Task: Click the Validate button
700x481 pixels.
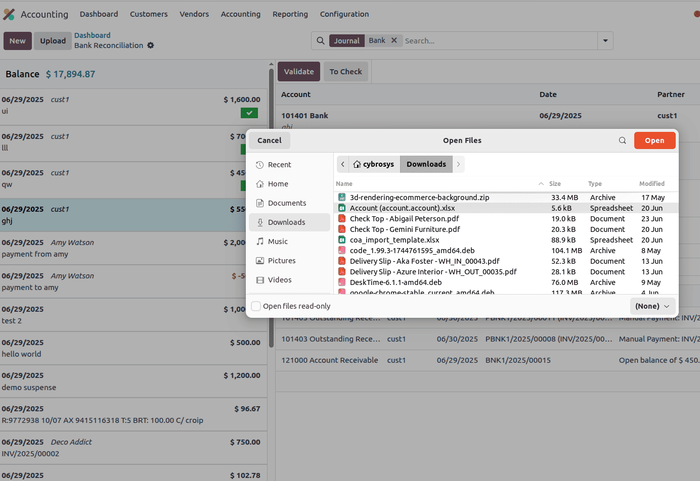Action: click(299, 72)
